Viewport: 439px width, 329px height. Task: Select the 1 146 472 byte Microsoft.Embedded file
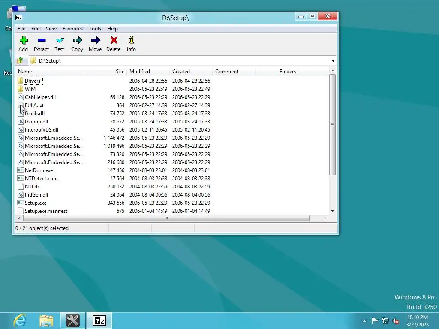(54, 138)
